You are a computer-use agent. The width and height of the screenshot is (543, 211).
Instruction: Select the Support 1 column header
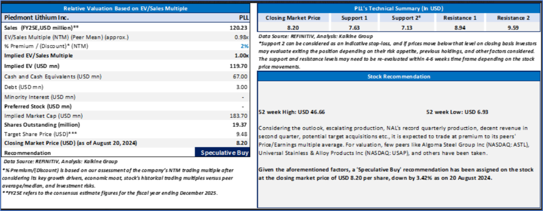pos(354,18)
